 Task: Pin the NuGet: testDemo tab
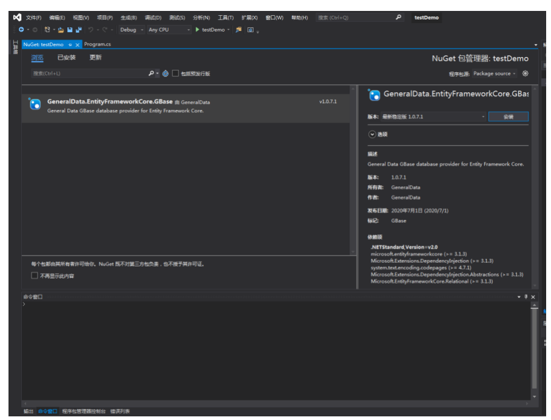70,45
